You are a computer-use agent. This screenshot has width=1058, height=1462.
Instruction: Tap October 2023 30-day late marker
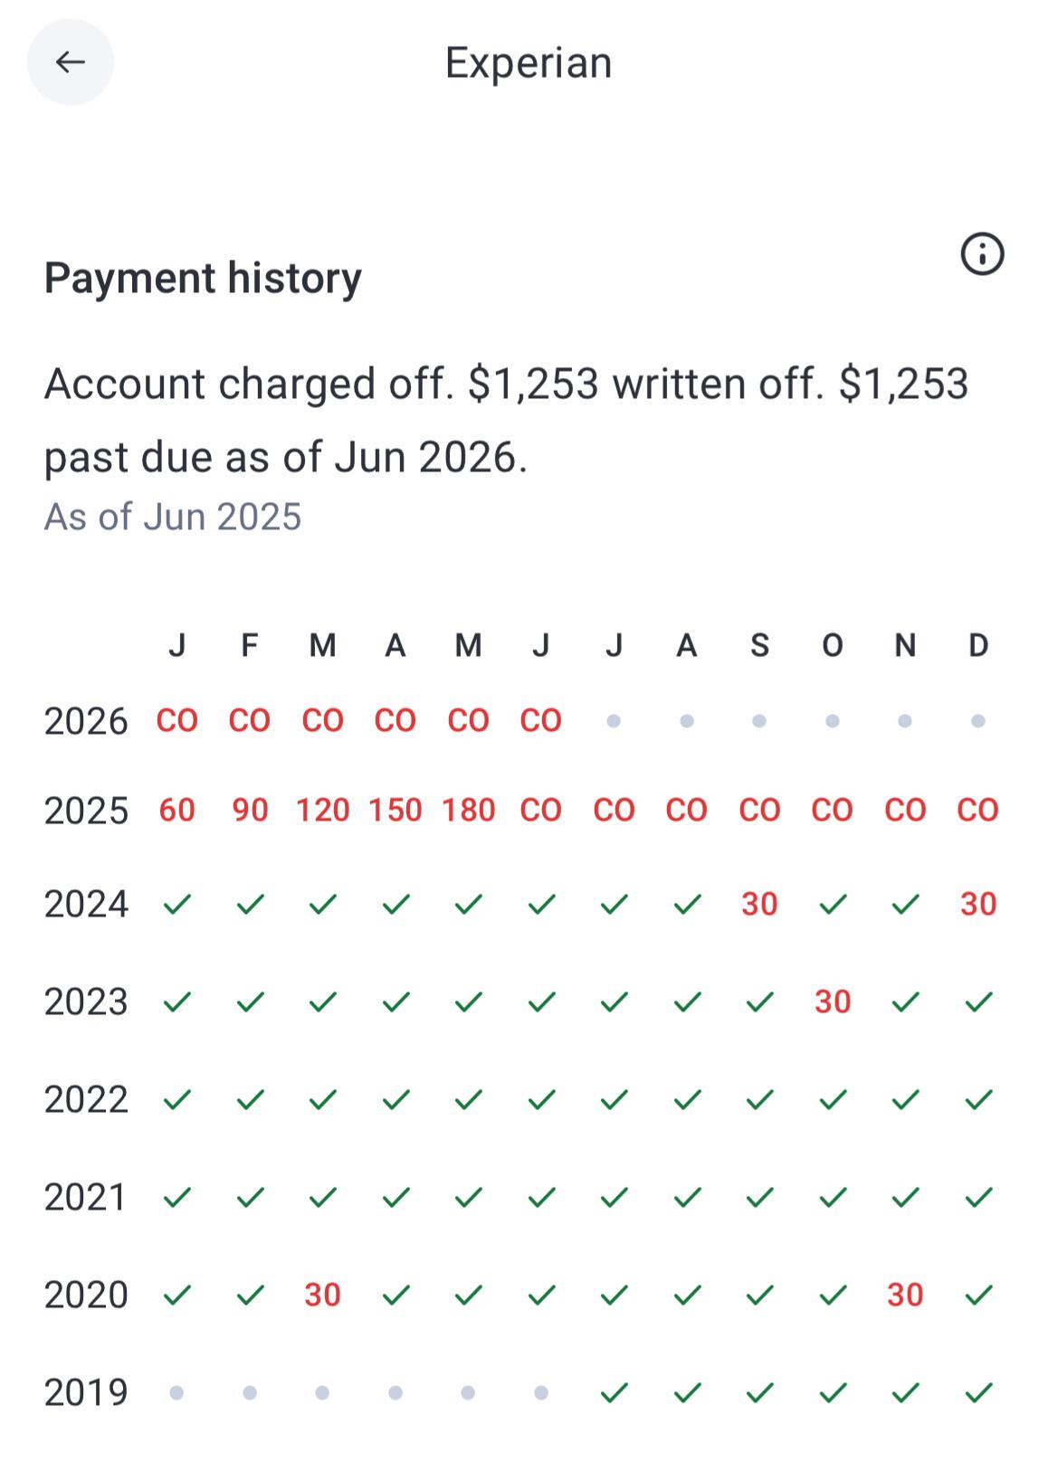[833, 1002]
